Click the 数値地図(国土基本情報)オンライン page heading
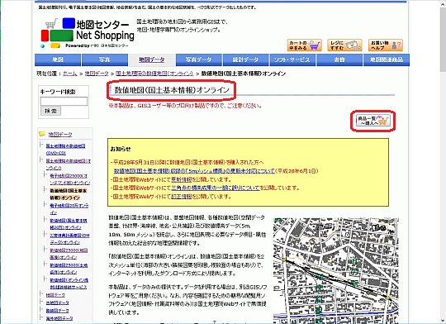The image size is (446, 324). pyautogui.click(x=172, y=90)
